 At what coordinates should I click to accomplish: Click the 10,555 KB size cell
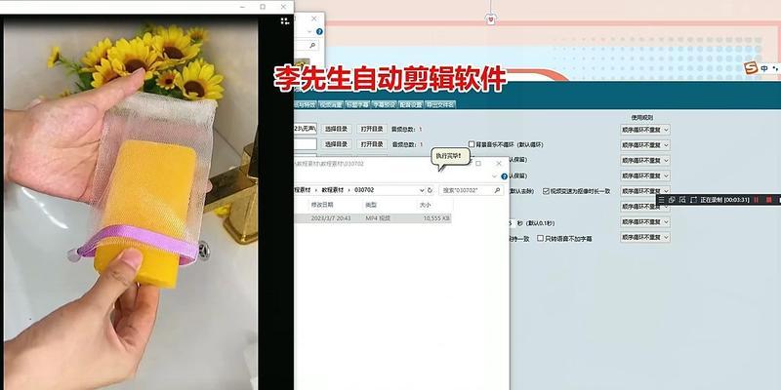[x=435, y=217]
